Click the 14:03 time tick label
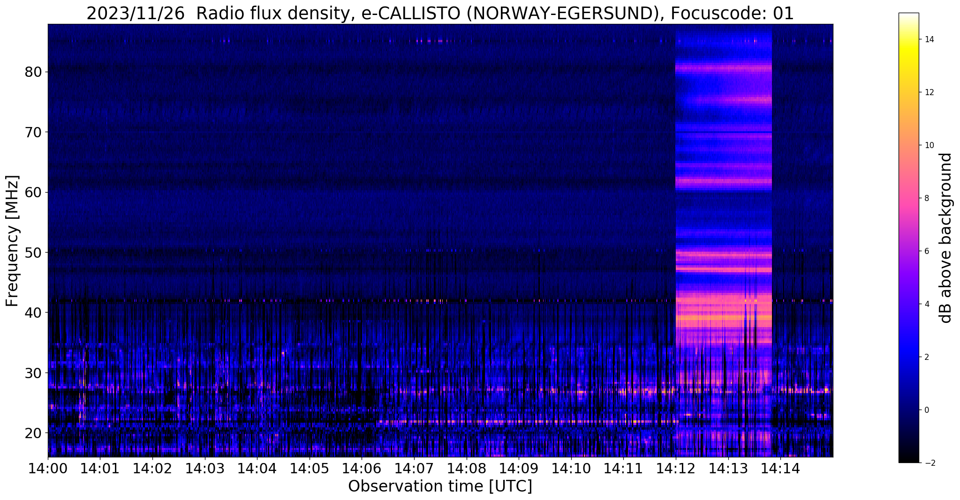The height and width of the screenshot is (500, 960). click(x=204, y=468)
